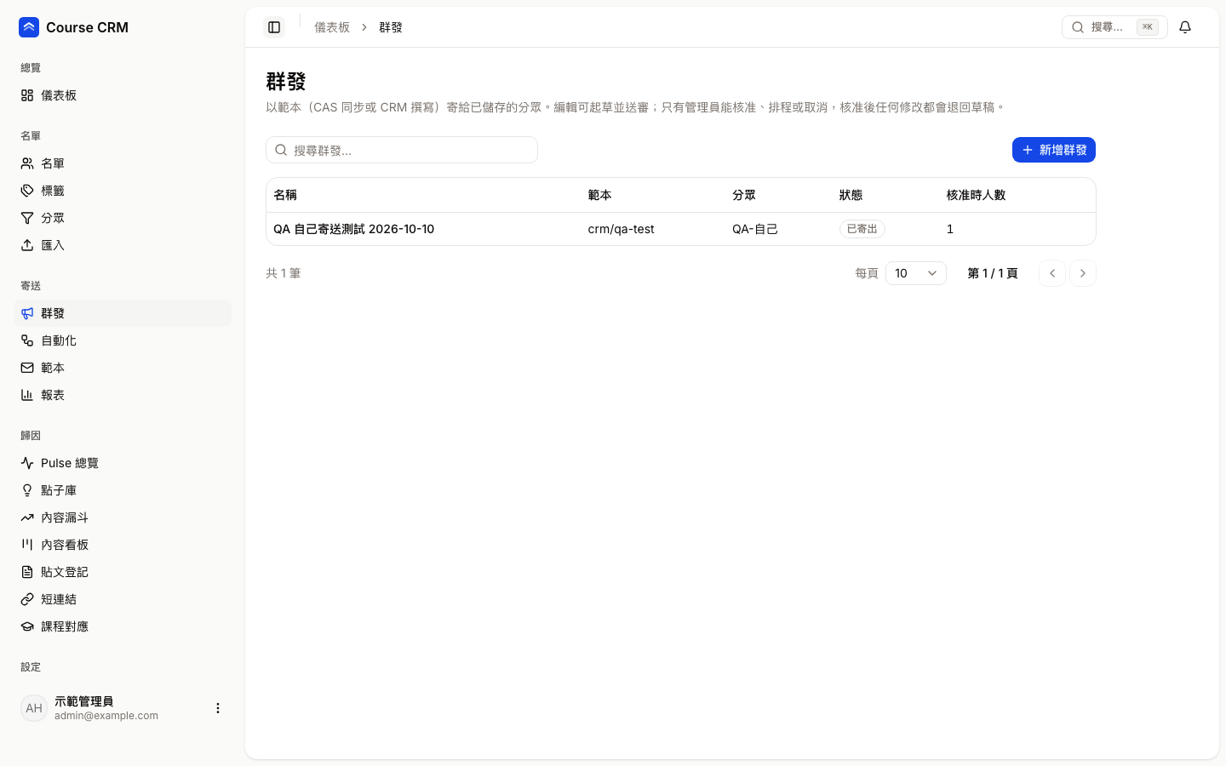Click the 群發 megaphone icon

[27, 313]
